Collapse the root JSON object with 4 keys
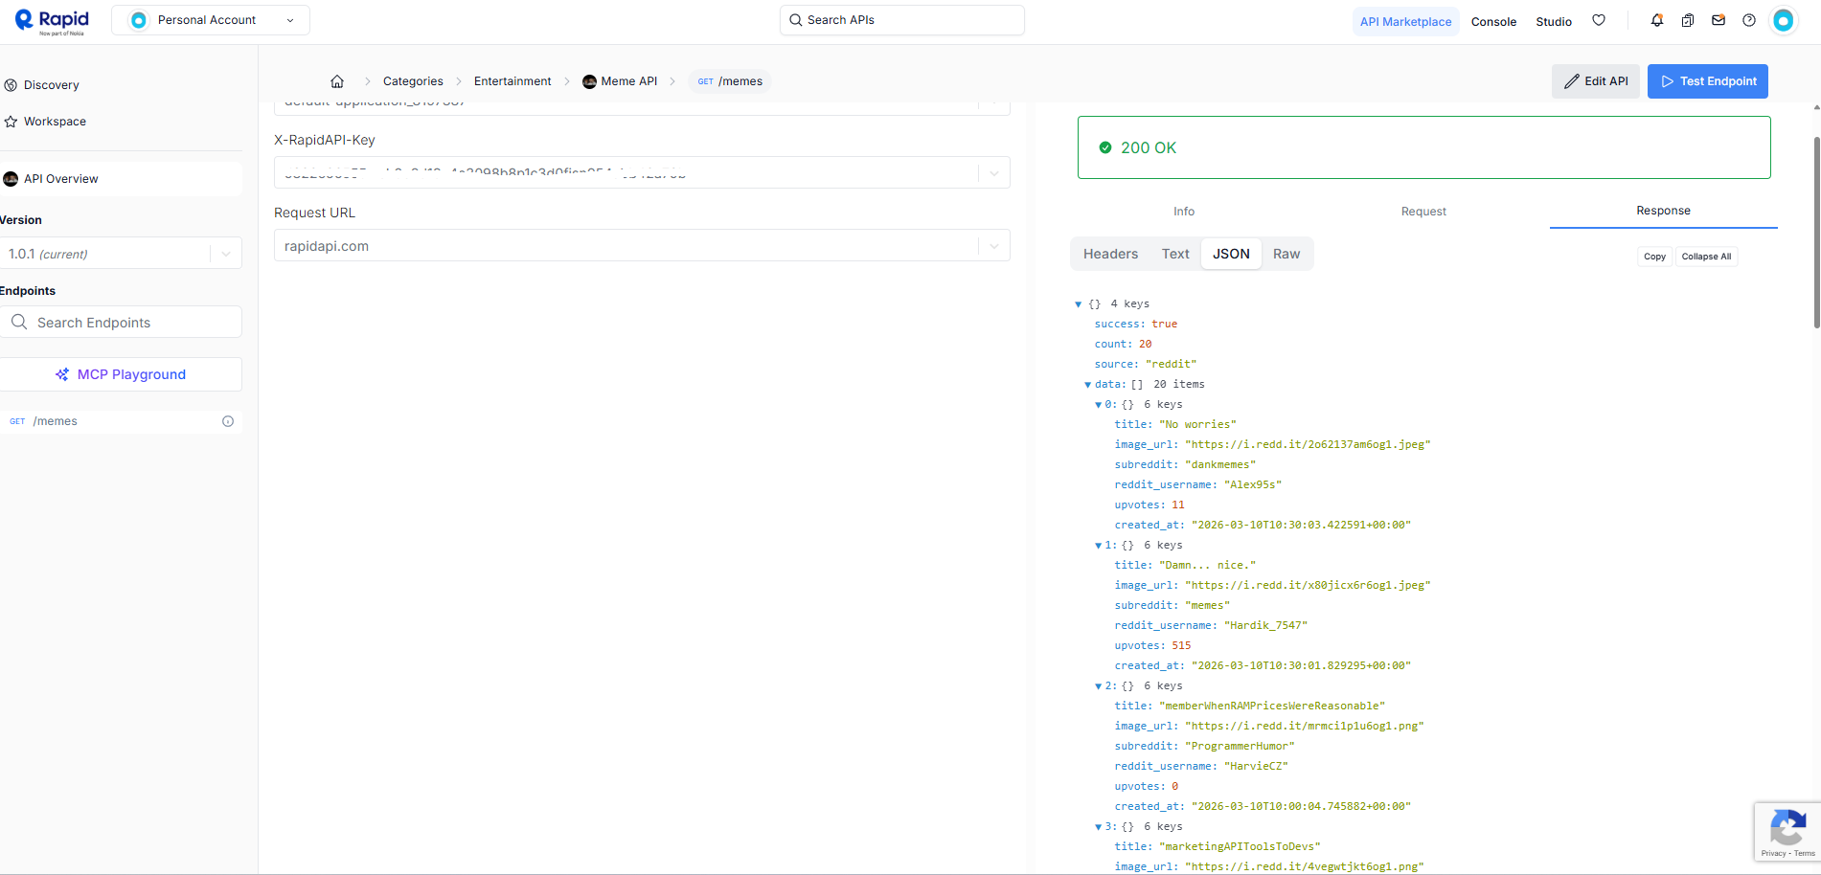This screenshot has width=1821, height=875. [1079, 304]
